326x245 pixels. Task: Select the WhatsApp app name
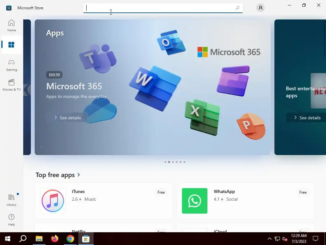pos(224,191)
